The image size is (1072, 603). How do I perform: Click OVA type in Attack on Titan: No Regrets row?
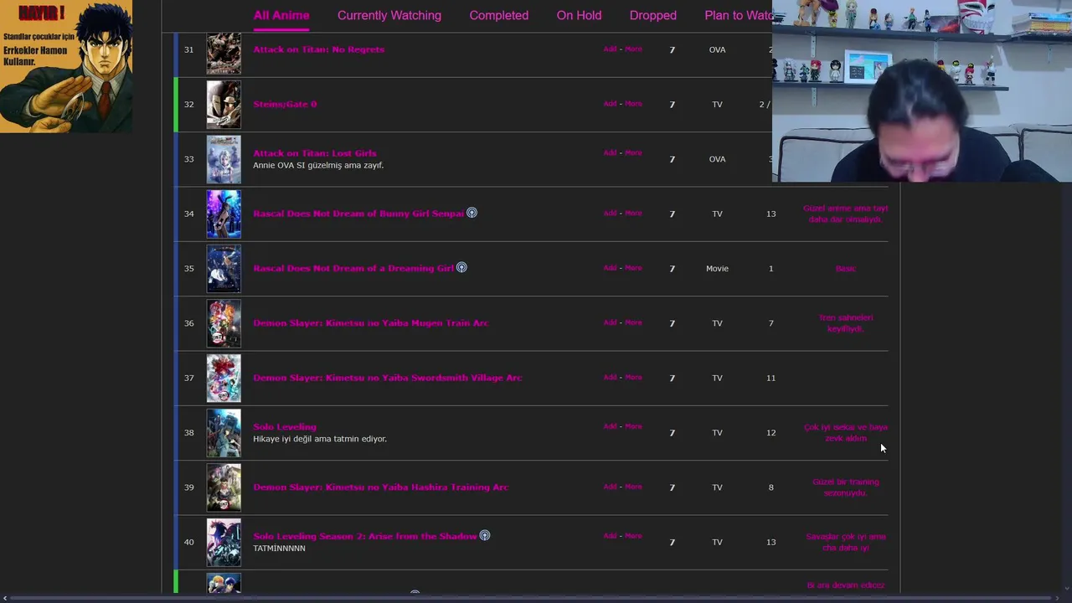click(x=717, y=50)
